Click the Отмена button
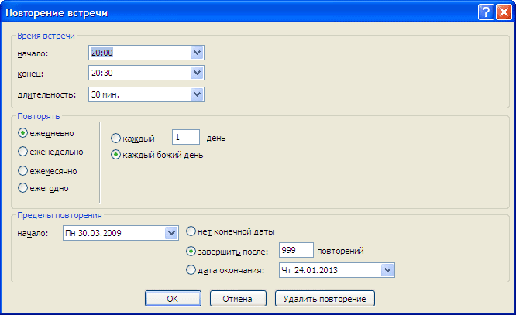 (238, 299)
